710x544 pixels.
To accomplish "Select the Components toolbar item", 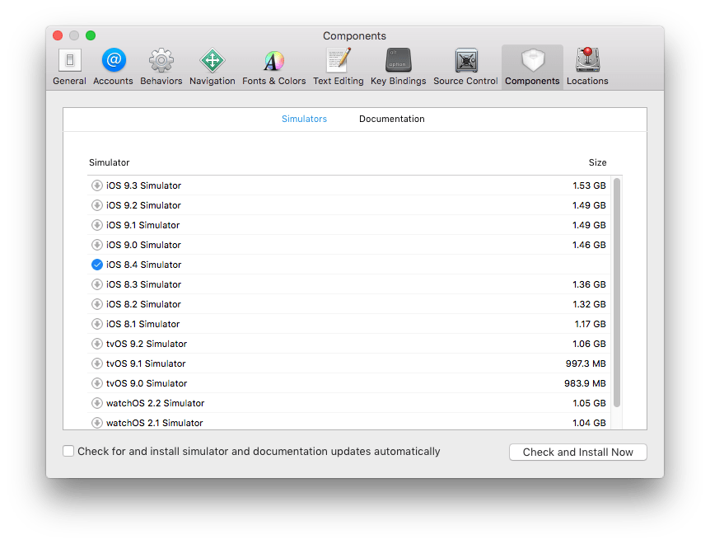I will tap(532, 67).
